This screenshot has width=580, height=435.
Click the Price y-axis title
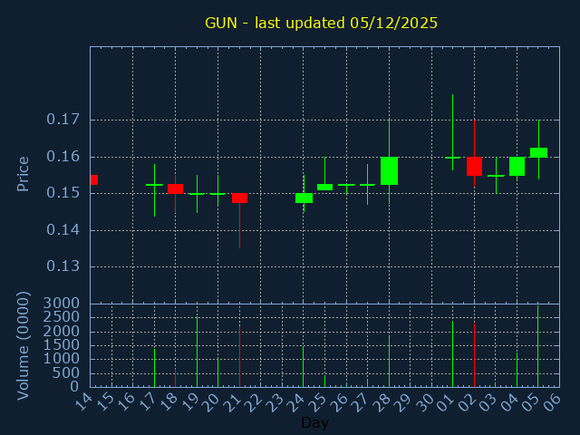(24, 173)
